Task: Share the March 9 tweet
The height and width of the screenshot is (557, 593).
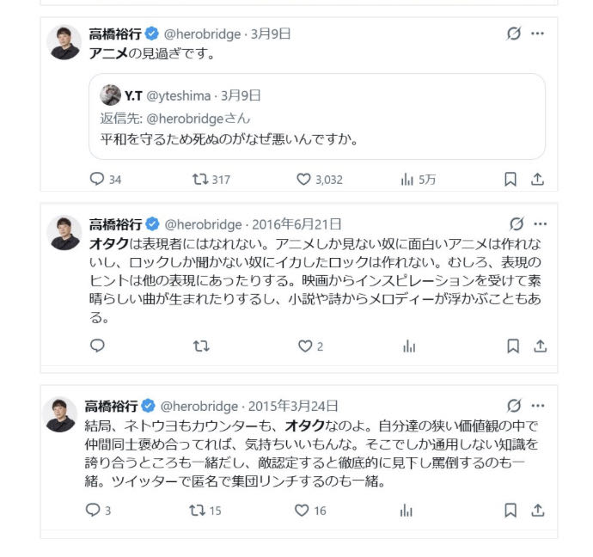Action: pos(538,179)
